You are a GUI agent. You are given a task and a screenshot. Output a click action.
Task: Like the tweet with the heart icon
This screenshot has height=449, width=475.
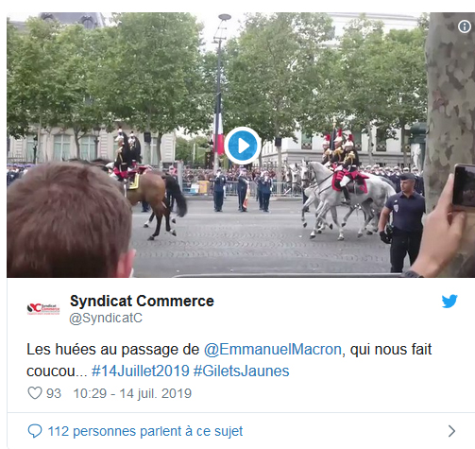click(35, 393)
